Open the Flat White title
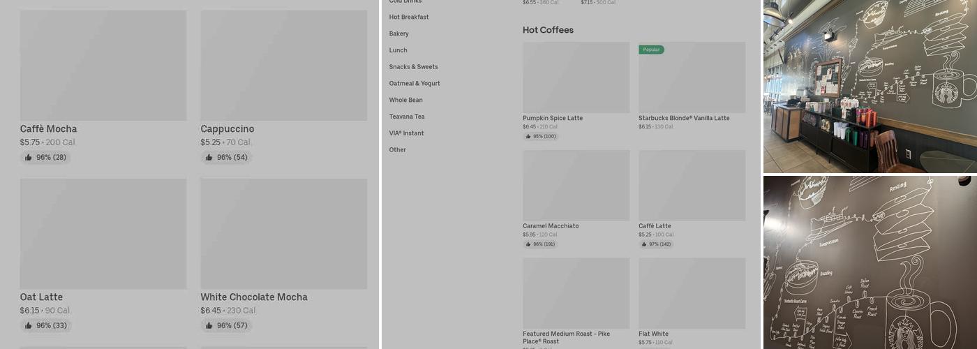This screenshot has width=977, height=349. [653, 334]
